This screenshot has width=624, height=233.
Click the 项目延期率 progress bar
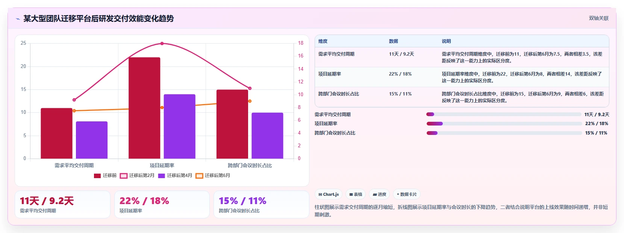[x=504, y=124]
